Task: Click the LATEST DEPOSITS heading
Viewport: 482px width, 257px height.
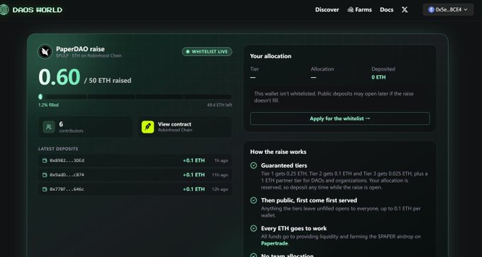Action: pos(58,149)
